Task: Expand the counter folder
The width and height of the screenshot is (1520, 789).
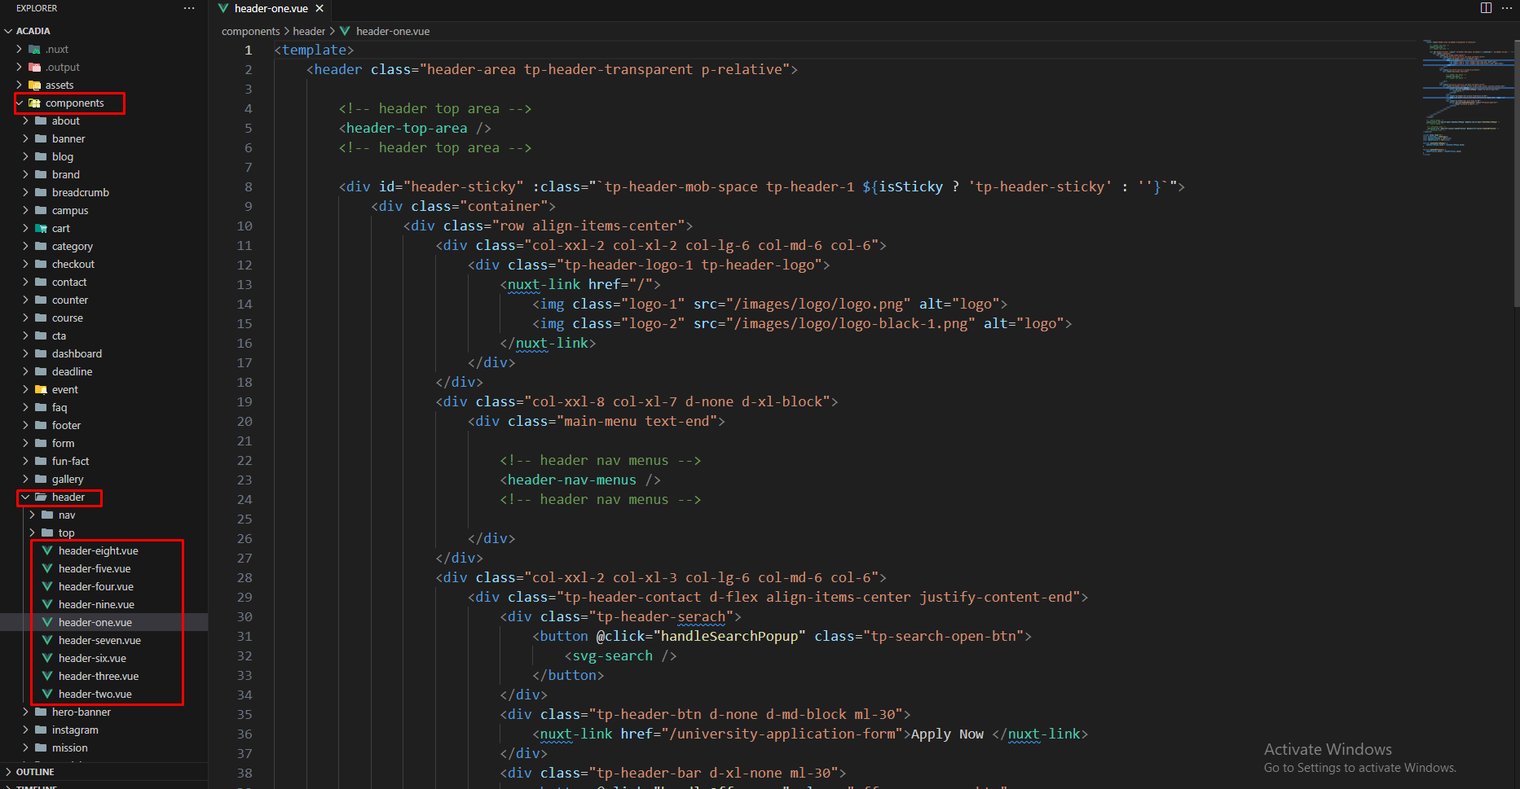Action: coord(25,300)
